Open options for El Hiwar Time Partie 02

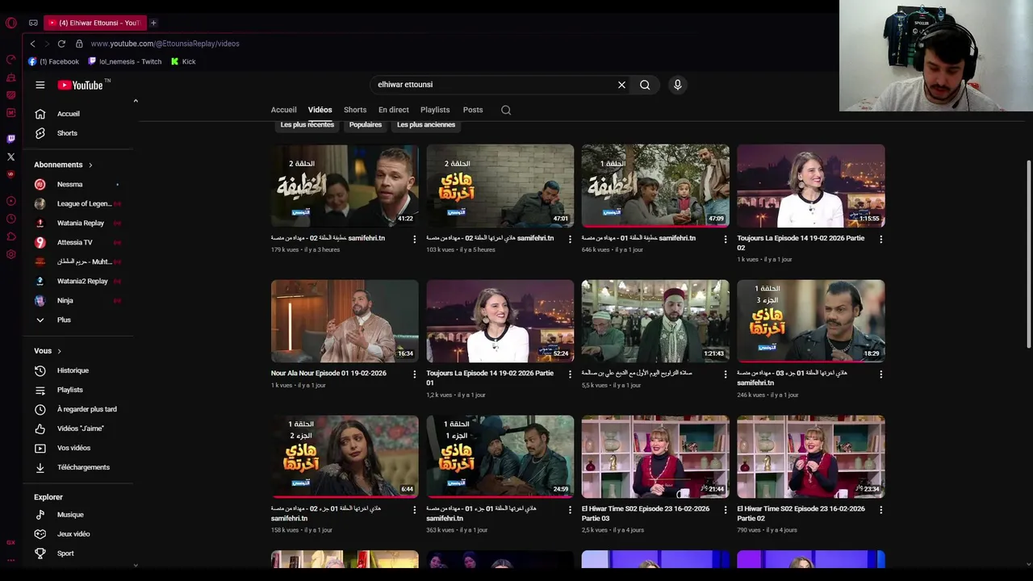coord(880,510)
